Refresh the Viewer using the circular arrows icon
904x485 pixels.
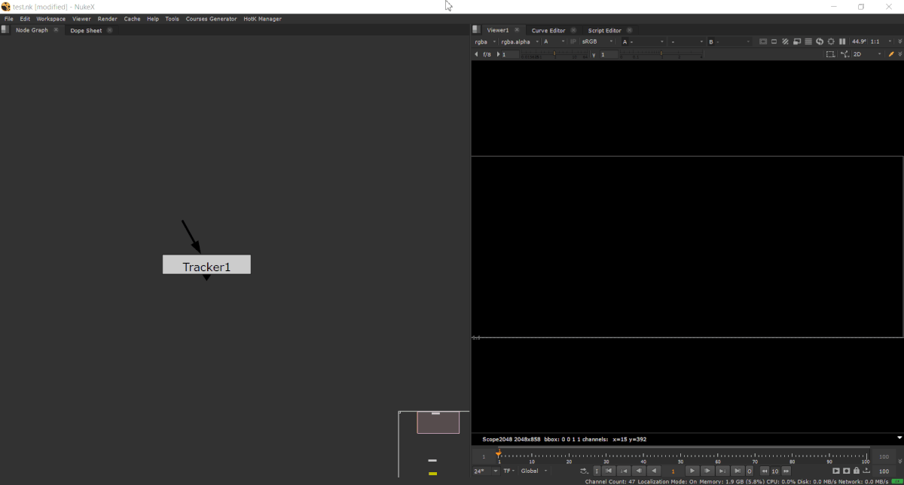820,42
